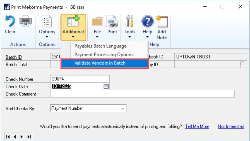Click the Batch ID lookup label
Viewport: 250px width, 141px height.
tap(14, 57)
